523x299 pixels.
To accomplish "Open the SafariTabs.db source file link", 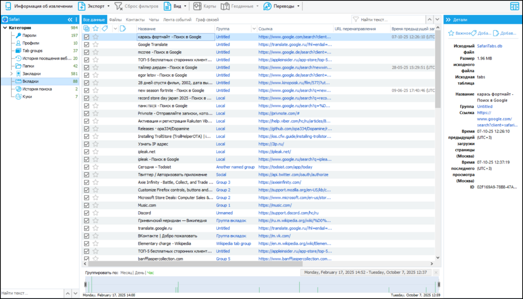I will point(489,46).
